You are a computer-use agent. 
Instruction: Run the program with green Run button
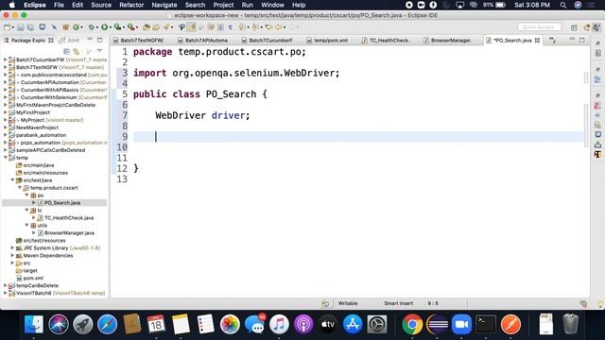point(104,27)
